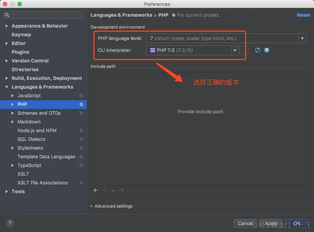314x232 pixels.
Task: Expand Build, Execution, Deployment section
Action: [x=7, y=78]
